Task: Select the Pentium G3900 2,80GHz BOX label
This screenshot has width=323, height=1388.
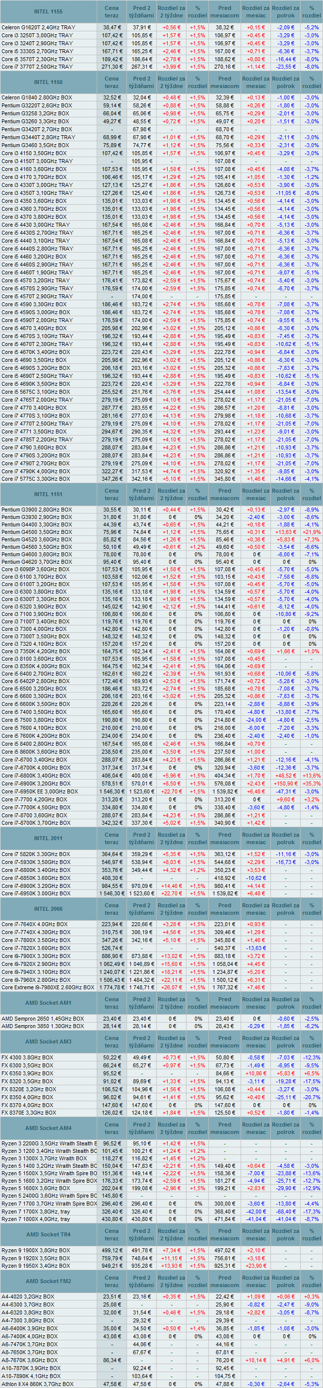Action: pyautogui.click(x=37, y=510)
